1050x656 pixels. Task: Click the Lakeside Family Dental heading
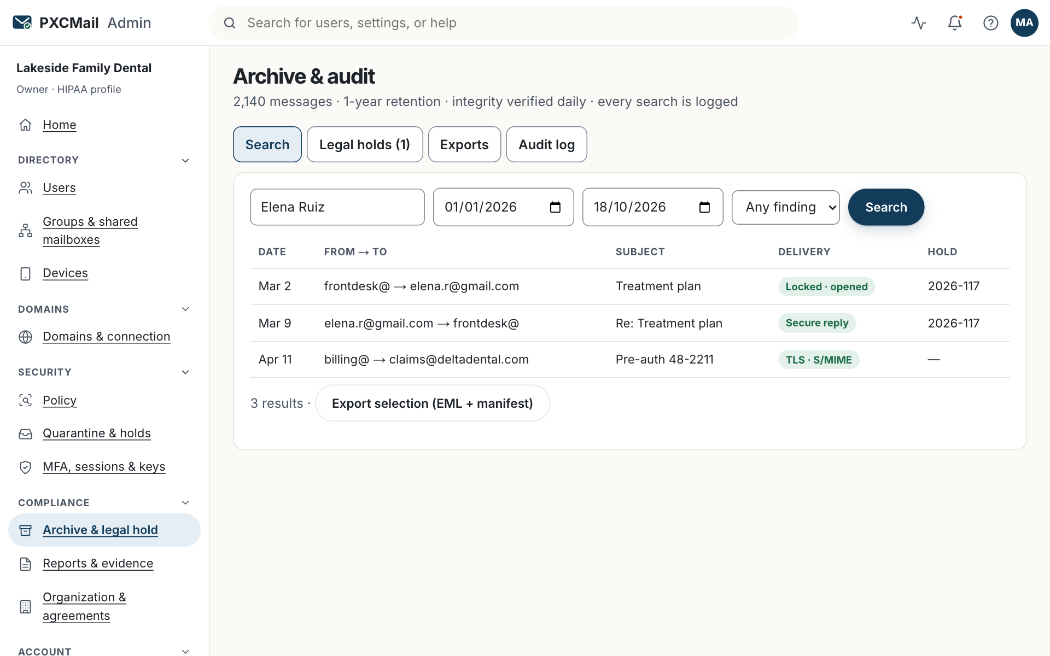(84, 68)
